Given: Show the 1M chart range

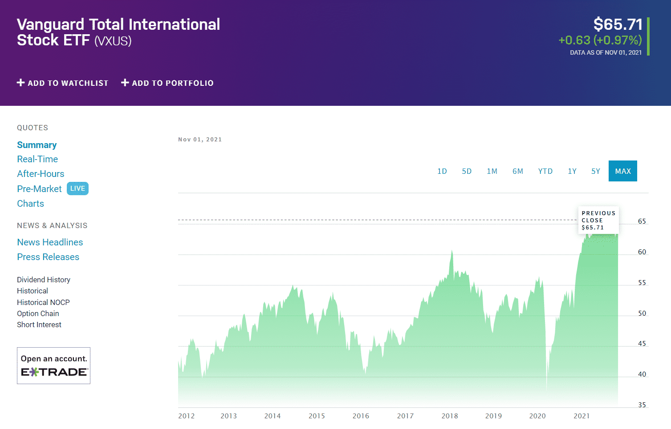Looking at the screenshot, I should pos(492,171).
